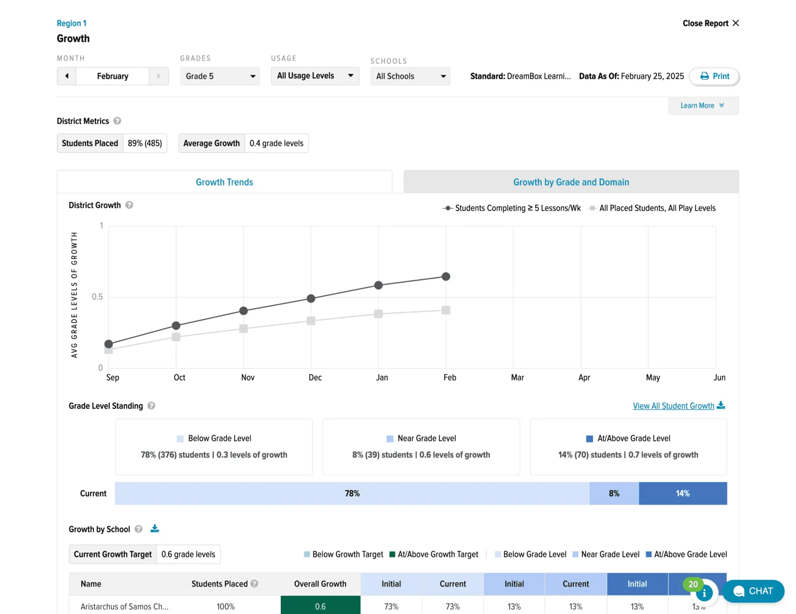Go to the previous month with the arrow
Image resolution: width=796 pixels, height=614 pixels.
click(x=67, y=76)
